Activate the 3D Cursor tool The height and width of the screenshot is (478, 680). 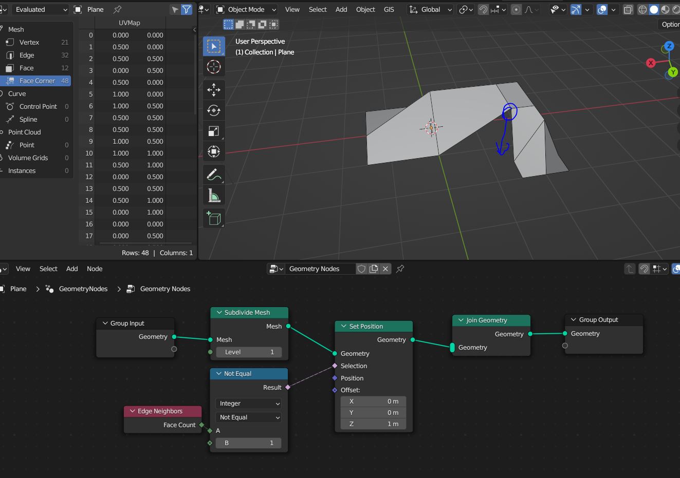point(214,67)
